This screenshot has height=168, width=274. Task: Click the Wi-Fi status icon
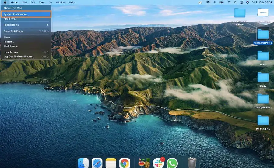[x=229, y=2]
